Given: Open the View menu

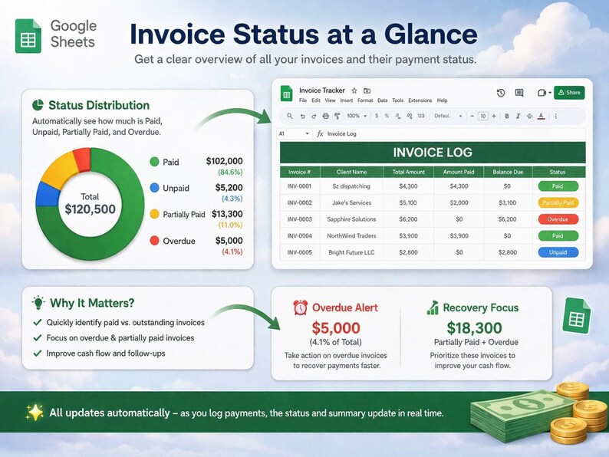Looking at the screenshot, I should 330,100.
